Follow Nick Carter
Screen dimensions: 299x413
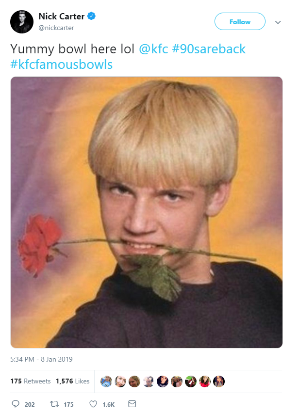240,22
